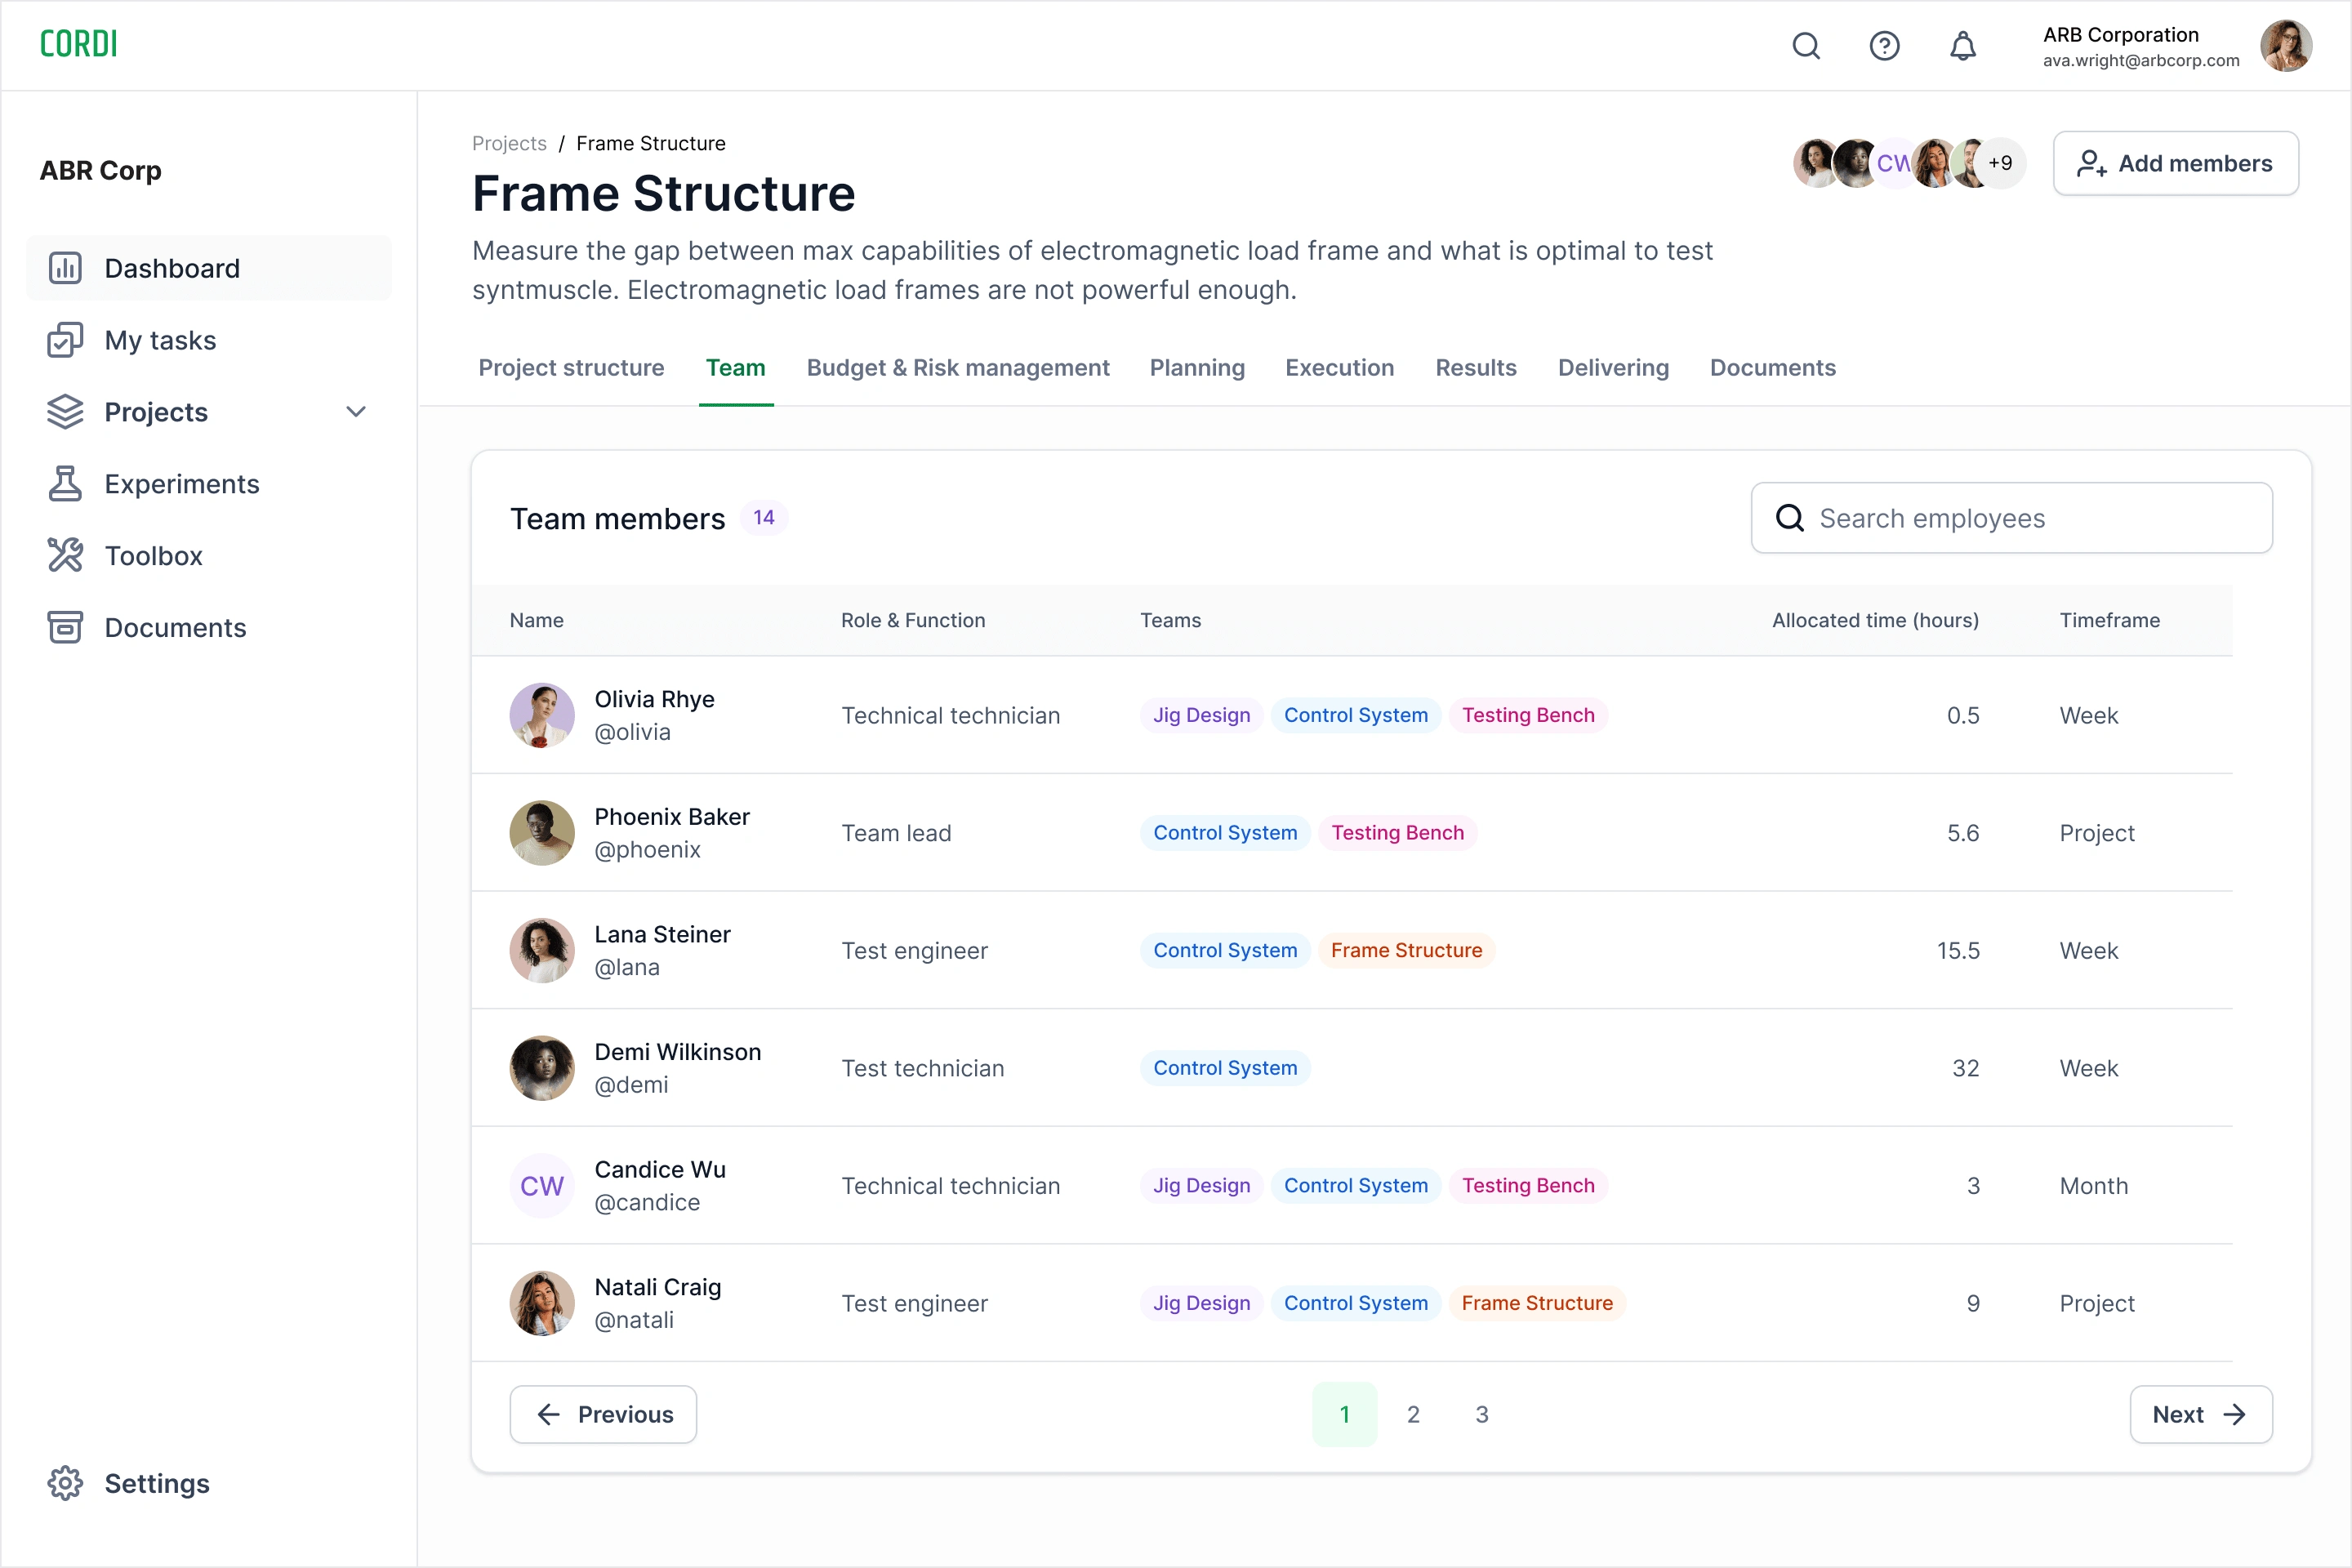Expand the Projects section in sidebar
Image resolution: width=2352 pixels, height=1568 pixels.
(x=357, y=412)
